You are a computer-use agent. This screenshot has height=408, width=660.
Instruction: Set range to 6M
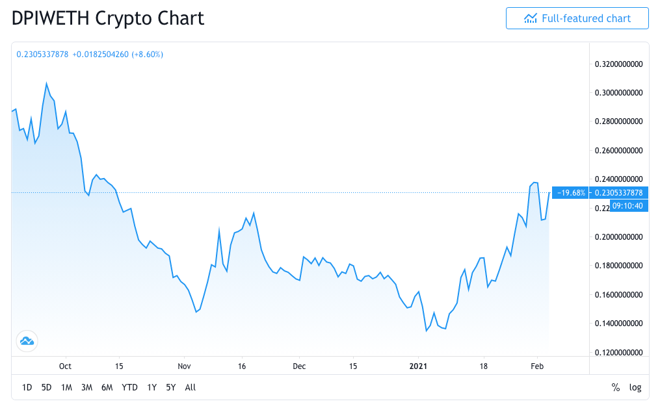point(107,387)
